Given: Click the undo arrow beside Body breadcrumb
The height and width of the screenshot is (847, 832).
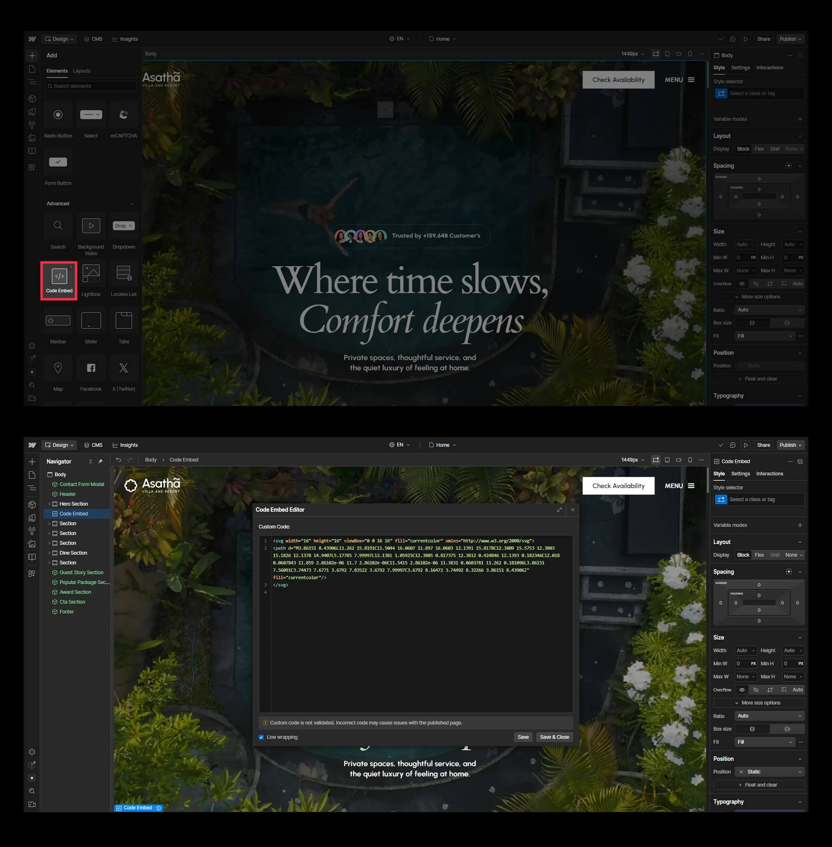Looking at the screenshot, I should point(119,459).
